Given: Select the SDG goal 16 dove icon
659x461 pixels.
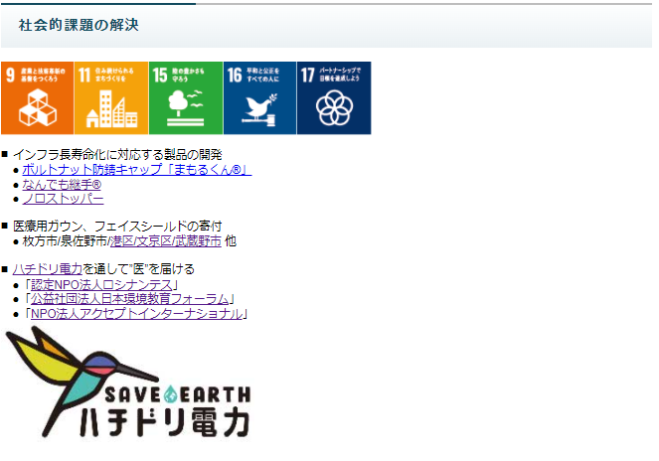Looking at the screenshot, I should point(259,98).
